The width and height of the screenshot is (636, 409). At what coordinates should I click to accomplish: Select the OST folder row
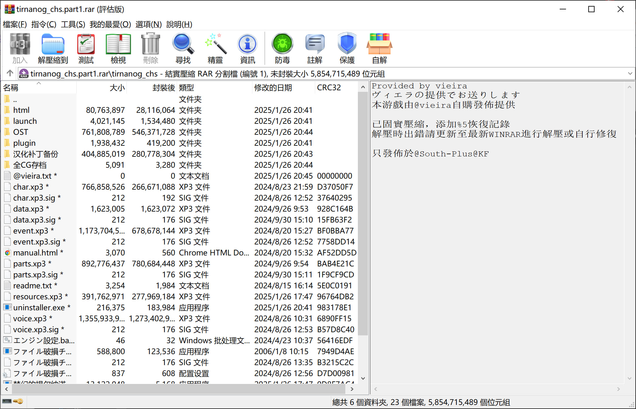(x=21, y=132)
